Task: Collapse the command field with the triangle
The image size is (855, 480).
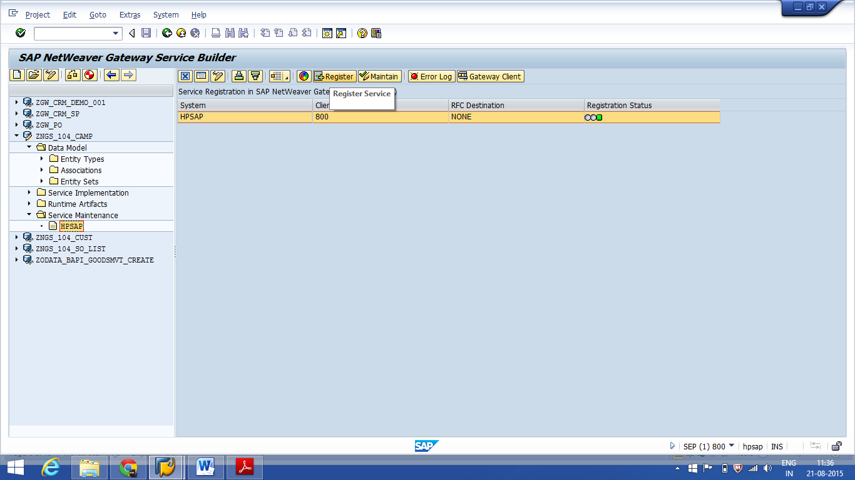Action: click(x=132, y=33)
